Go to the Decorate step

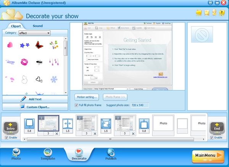[x=79, y=154]
